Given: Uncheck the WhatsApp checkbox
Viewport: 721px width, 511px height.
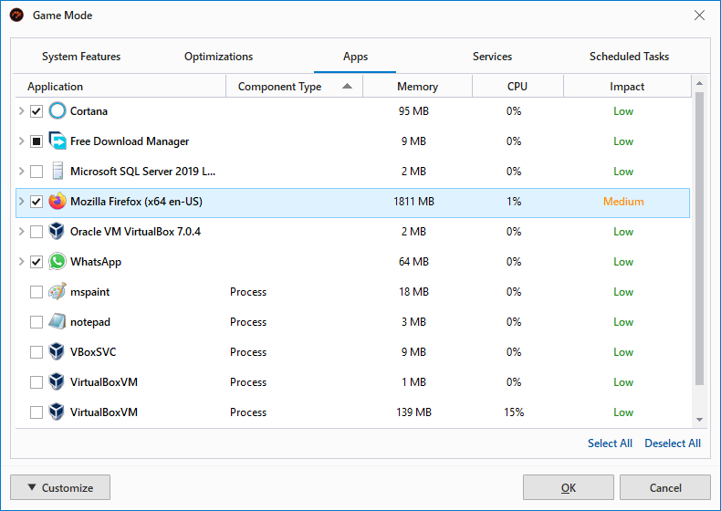Looking at the screenshot, I should point(37,262).
